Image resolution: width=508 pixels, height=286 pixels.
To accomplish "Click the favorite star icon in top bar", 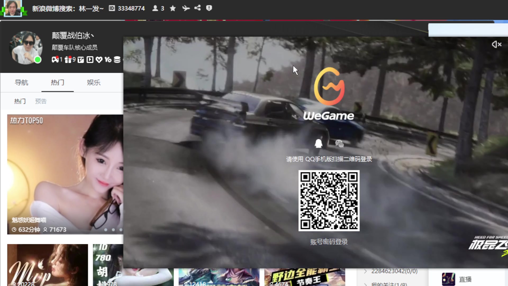I will click(173, 8).
